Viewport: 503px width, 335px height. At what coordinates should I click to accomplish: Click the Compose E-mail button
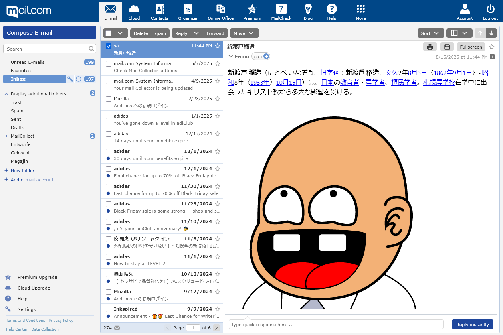50,33
